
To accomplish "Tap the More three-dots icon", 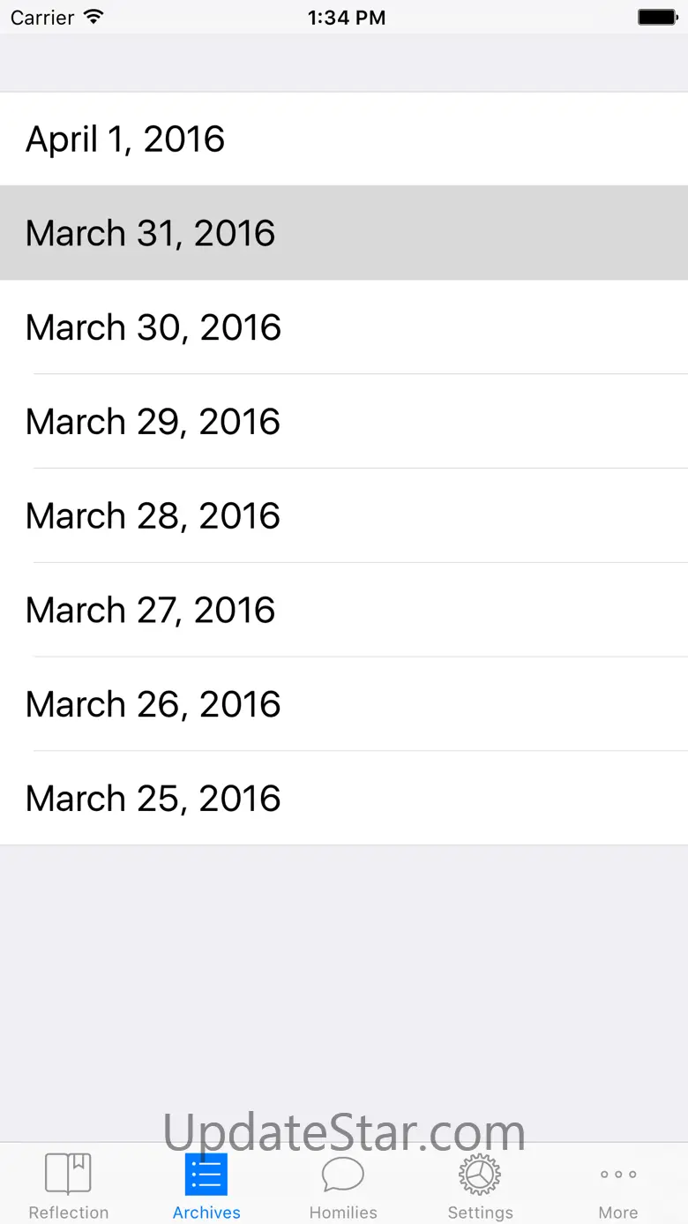I will (x=618, y=1175).
